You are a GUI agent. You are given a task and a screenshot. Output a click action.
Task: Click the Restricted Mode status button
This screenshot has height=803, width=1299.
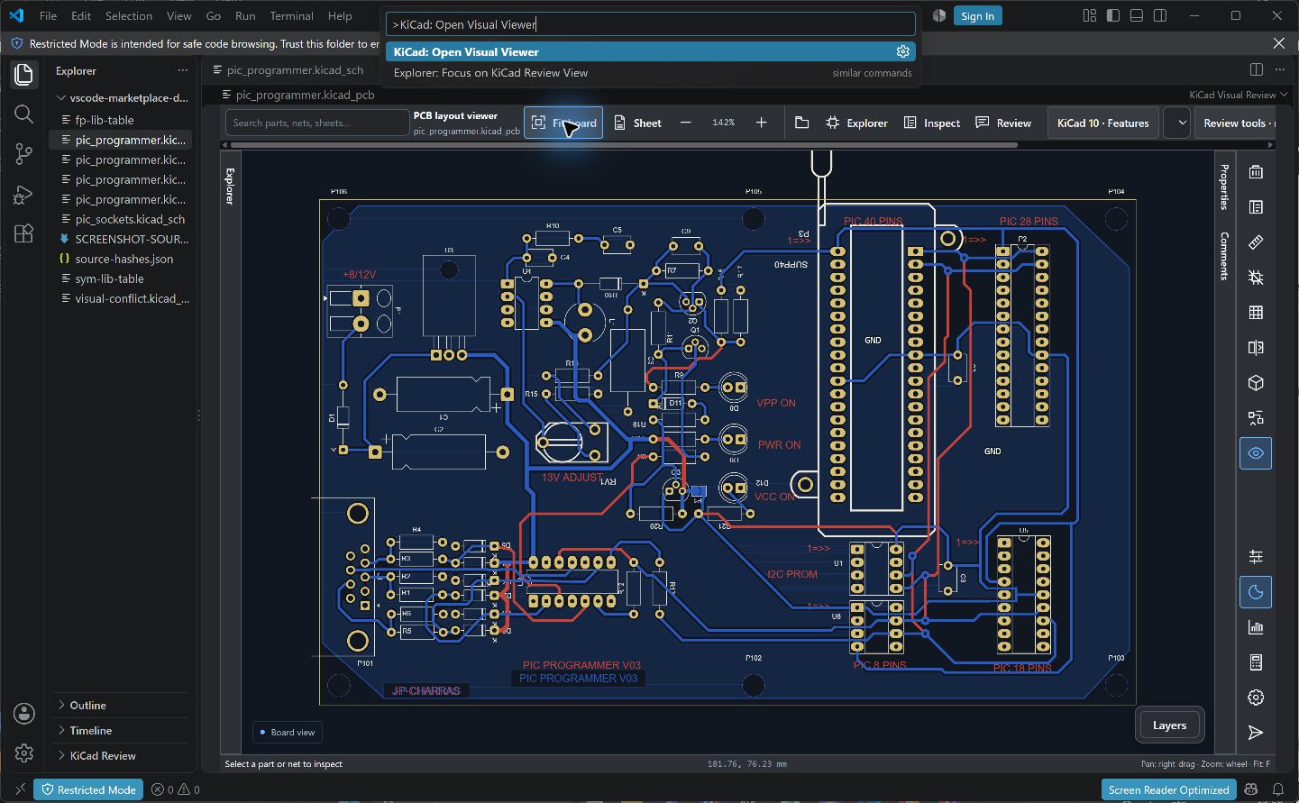[x=88, y=790]
